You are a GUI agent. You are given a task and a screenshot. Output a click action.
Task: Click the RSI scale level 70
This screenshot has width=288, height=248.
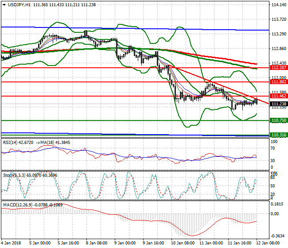[273, 148]
